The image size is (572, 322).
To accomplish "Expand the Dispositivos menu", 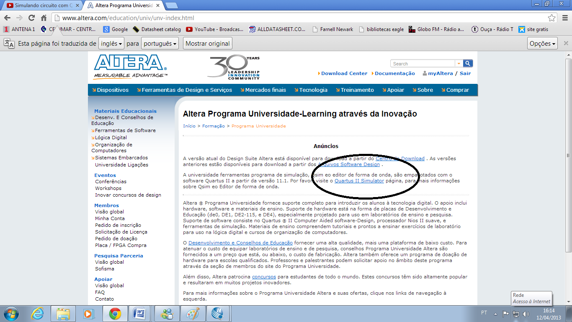I will click(x=111, y=90).
